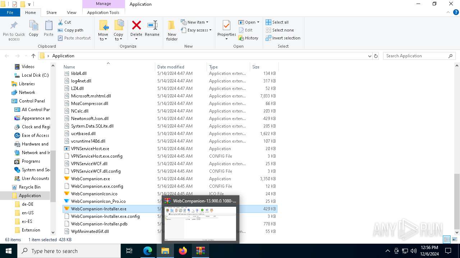Click the Up one level arrow
Screen dimensions: 460x258
tap(33, 56)
